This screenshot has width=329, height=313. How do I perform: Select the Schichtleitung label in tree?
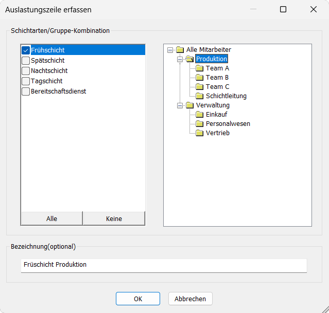coord(226,96)
